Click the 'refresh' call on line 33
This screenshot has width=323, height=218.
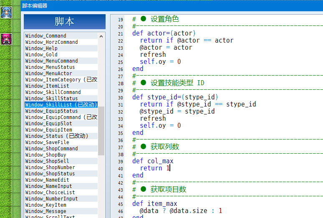pos(153,118)
